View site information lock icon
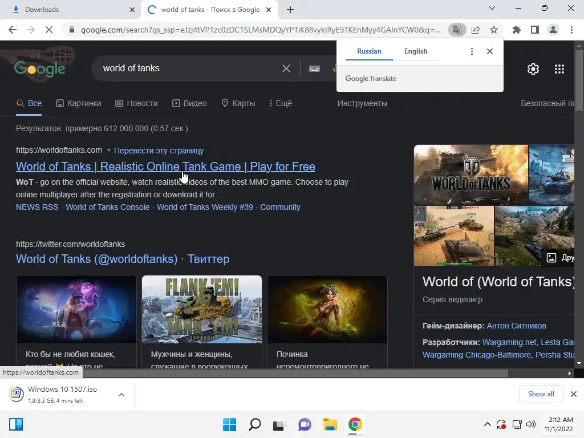This screenshot has height=438, width=584. click(72, 30)
